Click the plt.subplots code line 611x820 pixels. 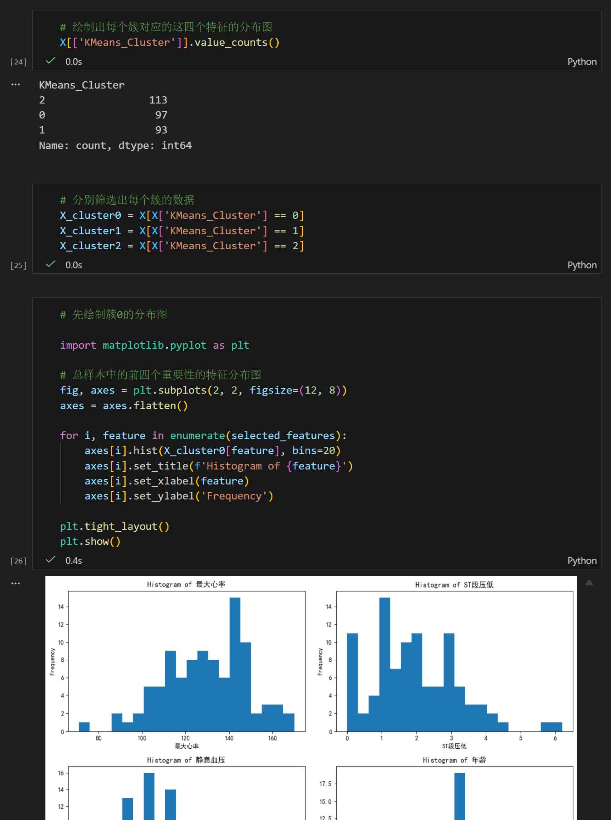pyautogui.click(x=203, y=390)
